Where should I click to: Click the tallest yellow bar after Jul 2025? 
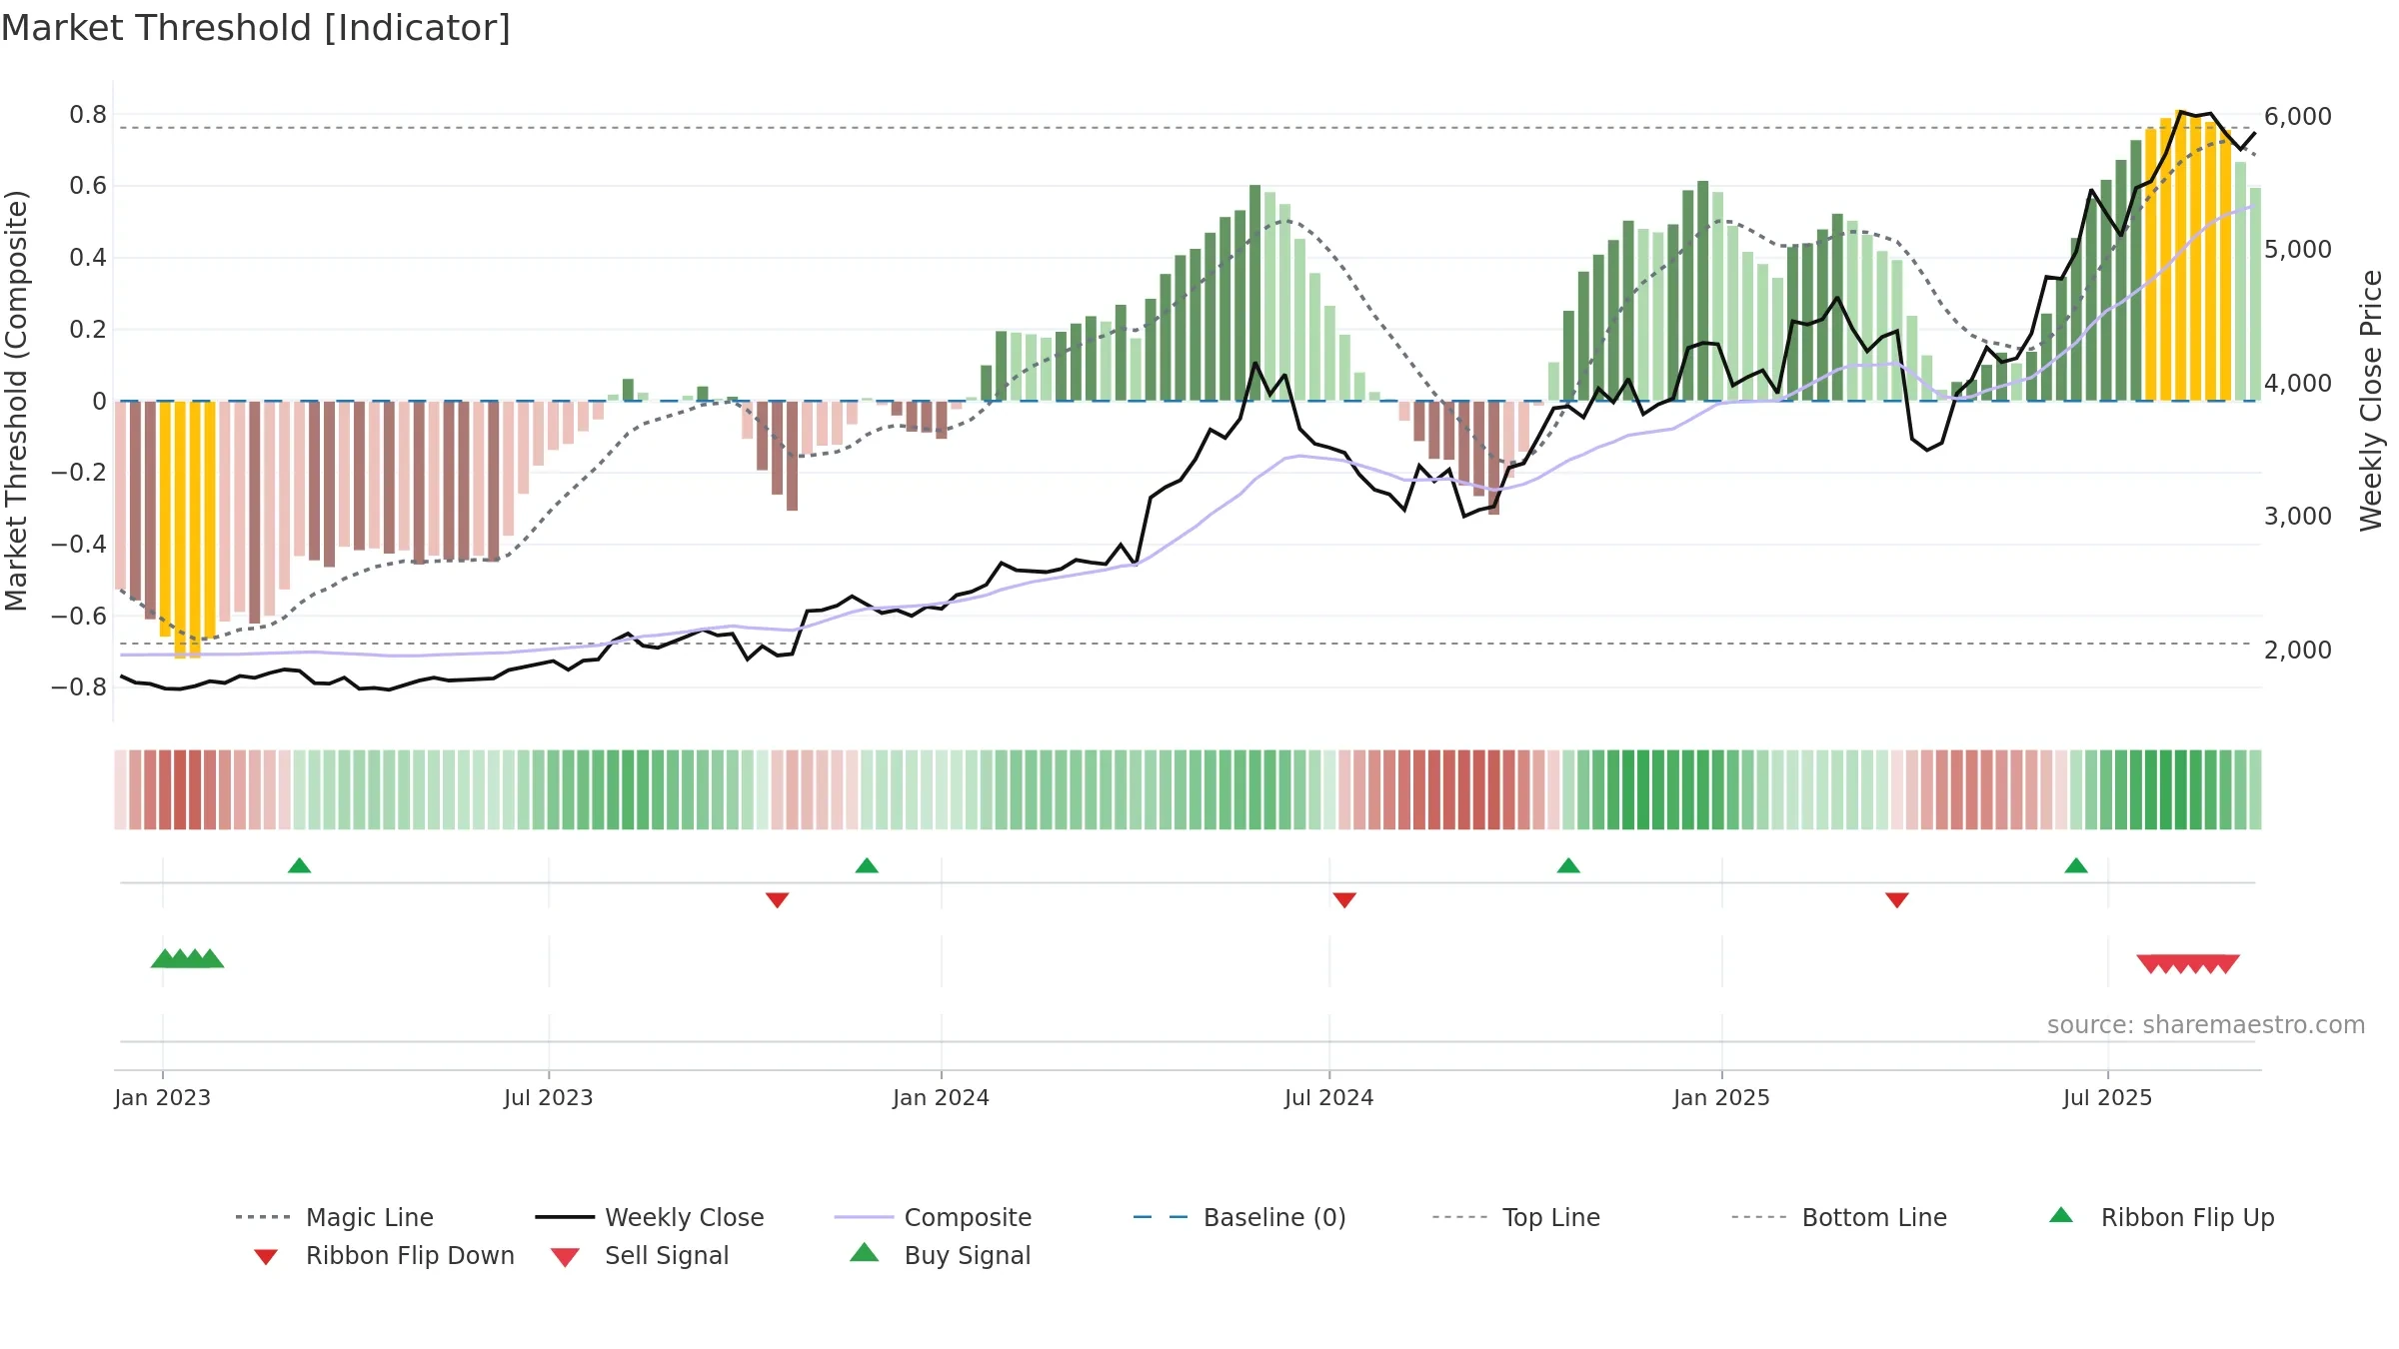pyautogui.click(x=2180, y=256)
